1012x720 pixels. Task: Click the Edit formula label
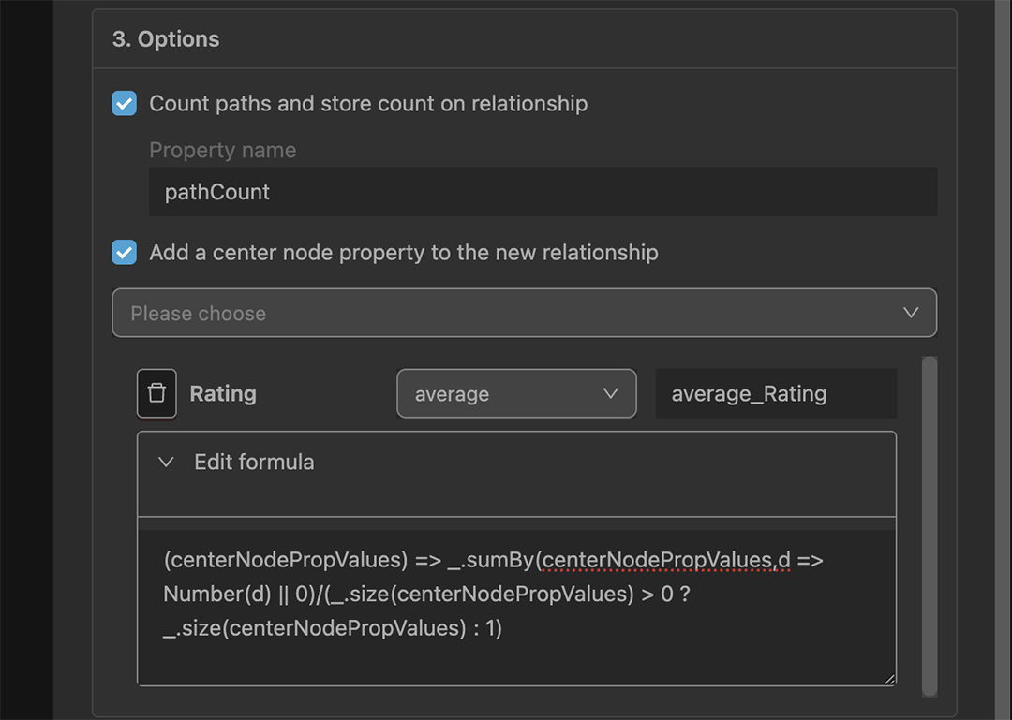(x=254, y=462)
